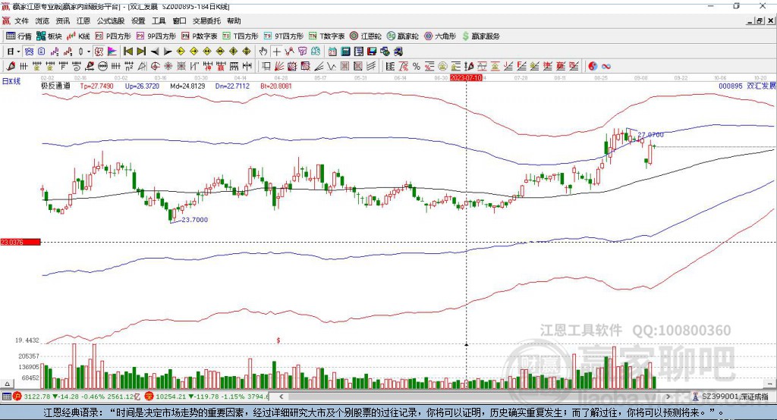Select the hand pan tool
This screenshot has width=777, height=420.
point(263,52)
